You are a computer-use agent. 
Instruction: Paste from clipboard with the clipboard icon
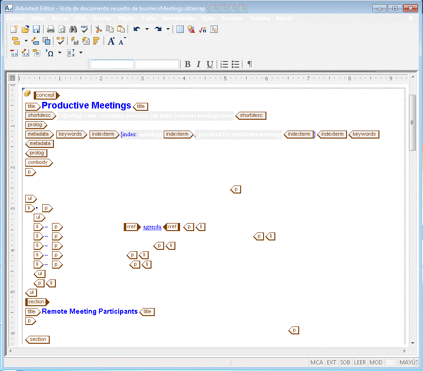(x=121, y=29)
